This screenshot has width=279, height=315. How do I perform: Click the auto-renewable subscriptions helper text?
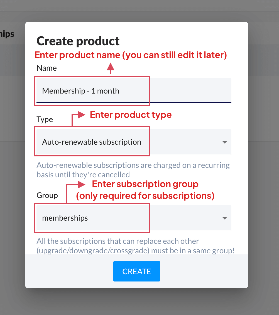click(x=133, y=170)
